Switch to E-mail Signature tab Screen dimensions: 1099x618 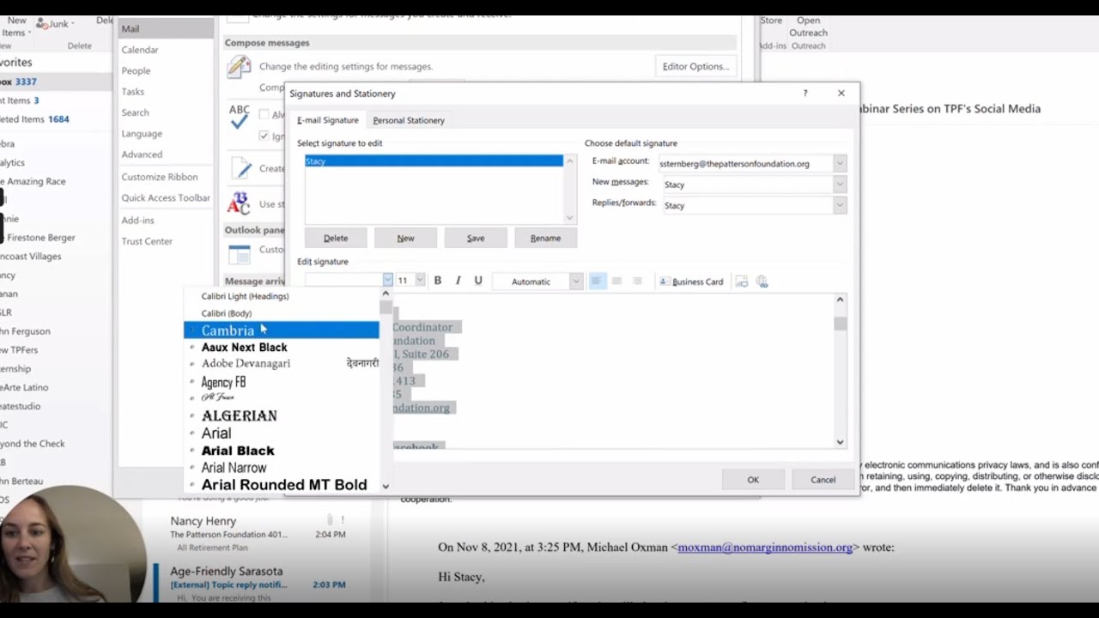click(328, 120)
